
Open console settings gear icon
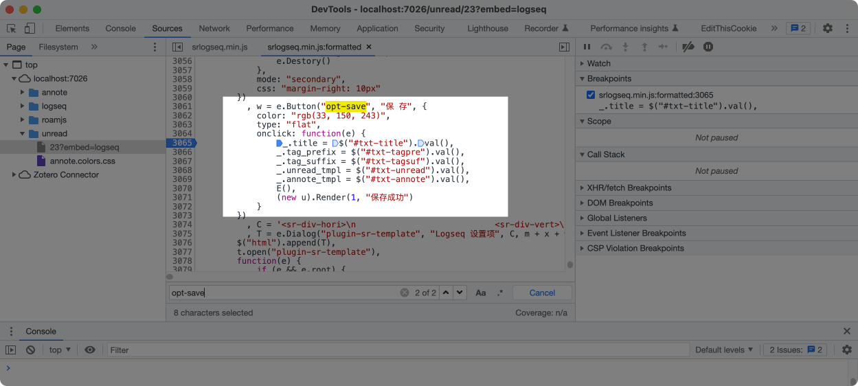pos(847,350)
